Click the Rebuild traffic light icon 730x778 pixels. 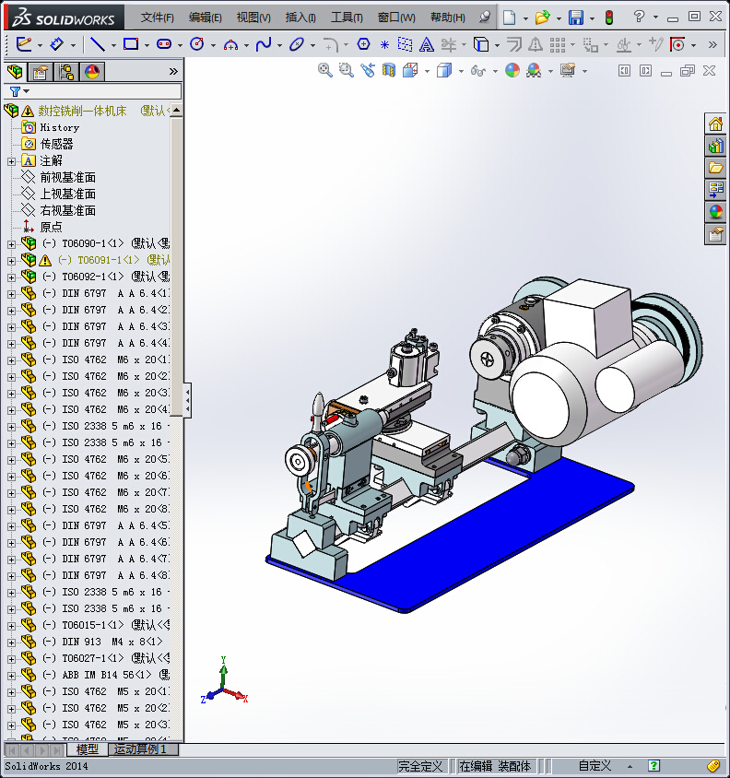tap(609, 18)
